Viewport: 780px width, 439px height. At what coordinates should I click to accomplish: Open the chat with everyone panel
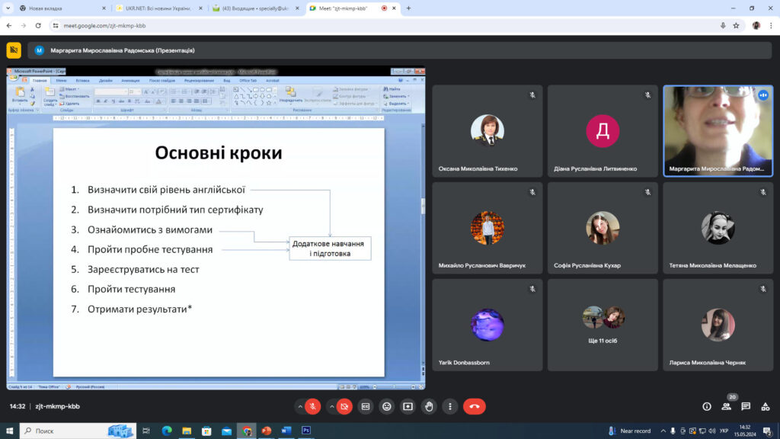[745, 407]
